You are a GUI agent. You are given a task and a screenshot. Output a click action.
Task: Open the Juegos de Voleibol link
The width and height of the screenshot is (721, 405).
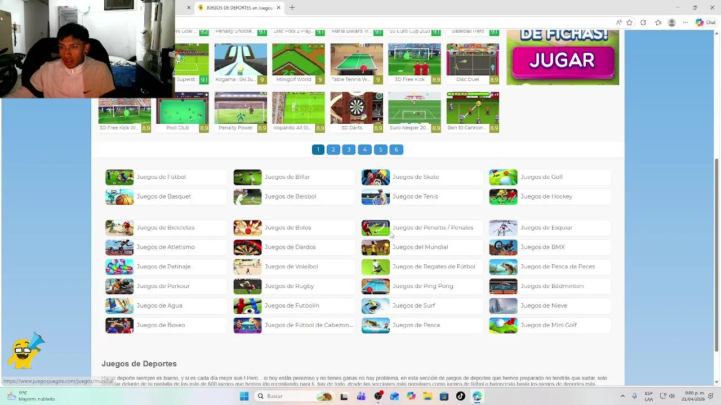tap(291, 267)
